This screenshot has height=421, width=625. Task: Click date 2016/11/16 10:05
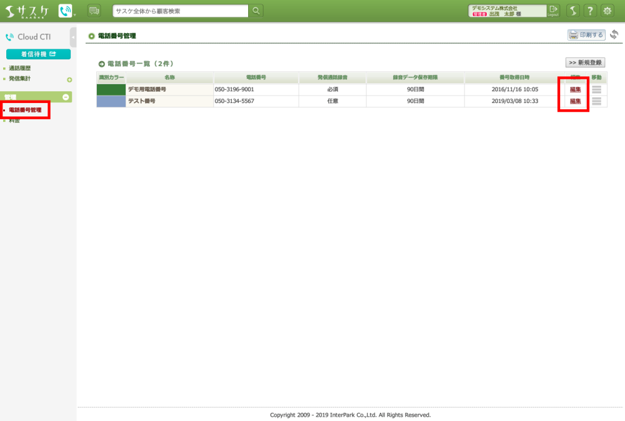pyautogui.click(x=514, y=89)
